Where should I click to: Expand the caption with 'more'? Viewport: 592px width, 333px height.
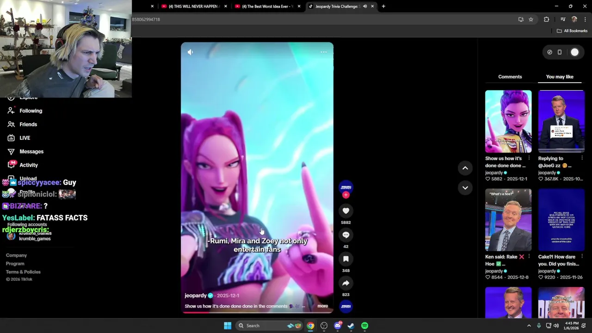(x=322, y=306)
